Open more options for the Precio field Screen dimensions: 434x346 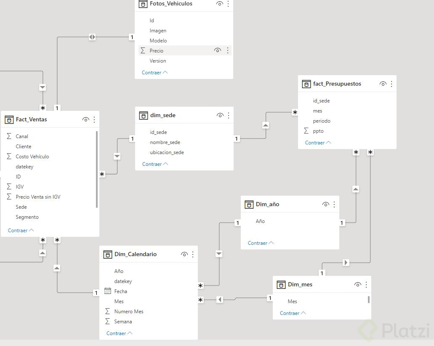tap(228, 50)
